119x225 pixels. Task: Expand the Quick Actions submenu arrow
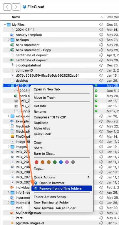click(x=89, y=177)
